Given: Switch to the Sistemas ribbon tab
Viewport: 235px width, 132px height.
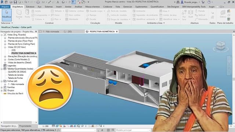Looking at the screenshot, I should click(49, 7).
